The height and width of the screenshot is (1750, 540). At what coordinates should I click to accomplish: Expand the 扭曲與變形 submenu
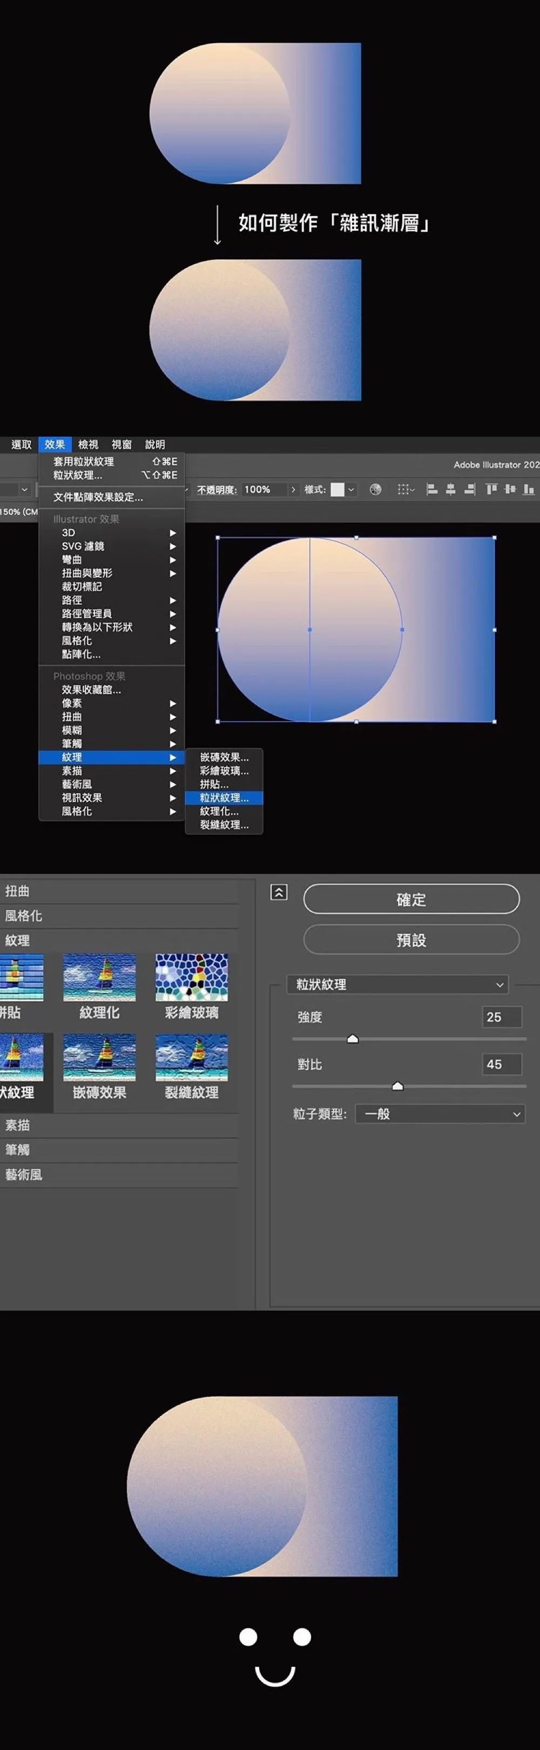(112, 573)
